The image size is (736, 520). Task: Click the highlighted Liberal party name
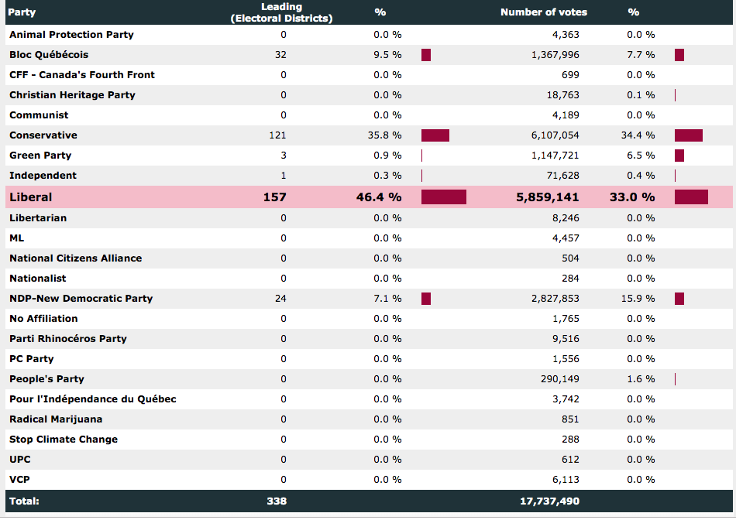tap(31, 197)
